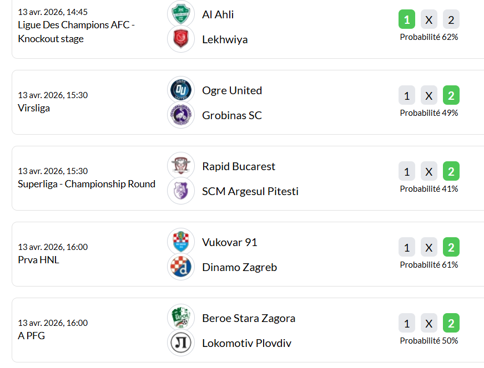Open the Virsliga league link

point(34,108)
